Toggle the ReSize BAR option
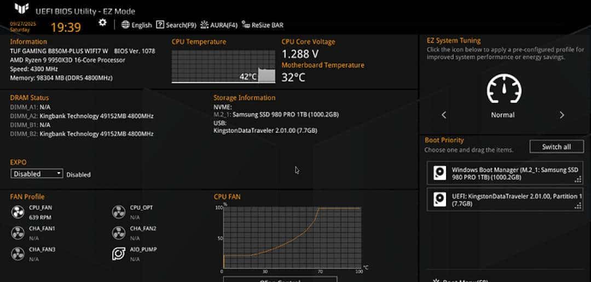The image size is (591, 282). (x=263, y=25)
